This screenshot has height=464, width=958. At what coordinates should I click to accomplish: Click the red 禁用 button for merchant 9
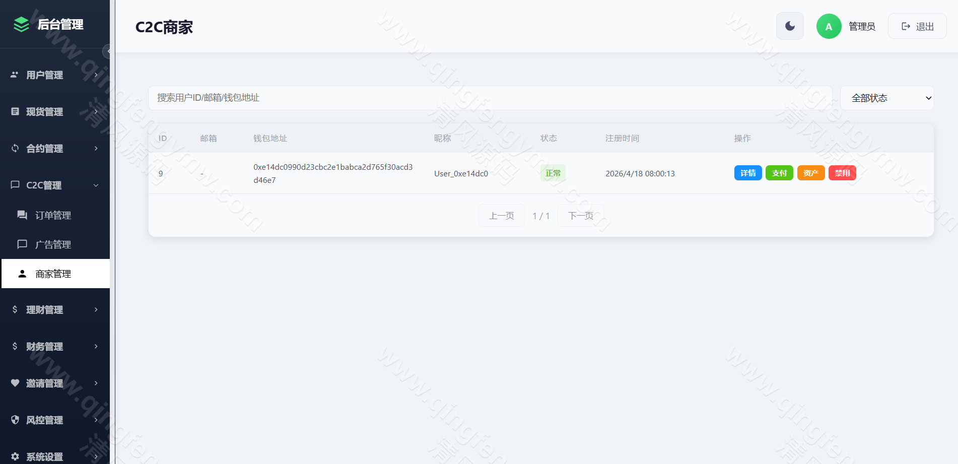pyautogui.click(x=842, y=173)
